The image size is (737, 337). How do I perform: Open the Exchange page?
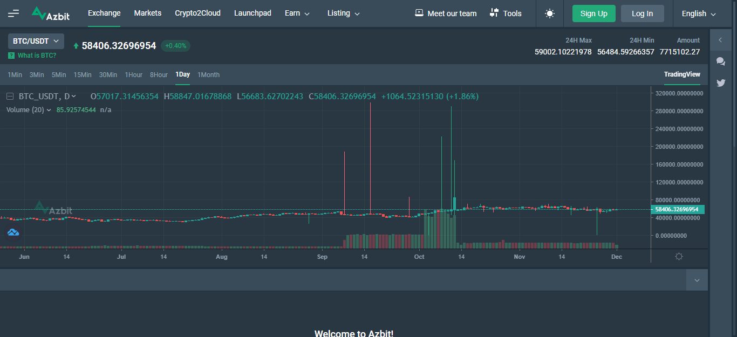pos(104,13)
